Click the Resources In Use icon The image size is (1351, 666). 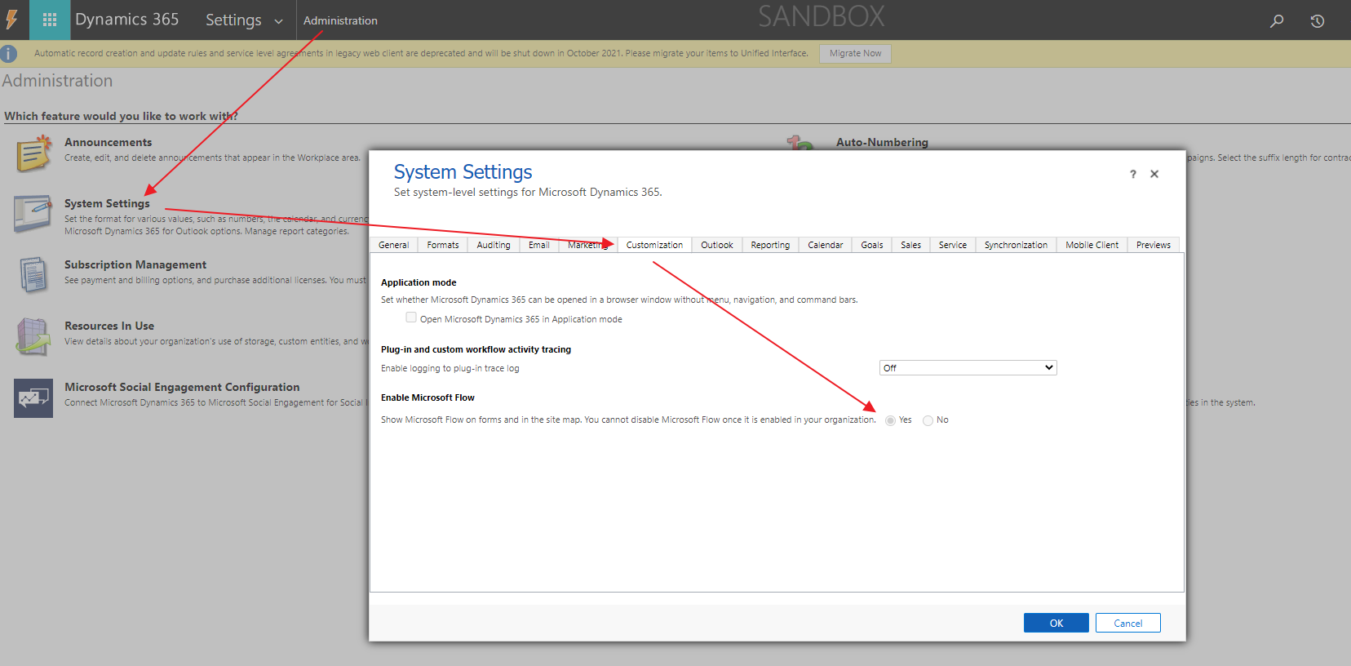click(33, 336)
